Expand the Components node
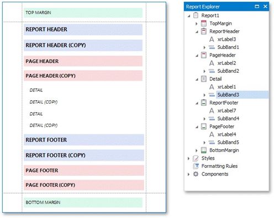This screenshot has height=218, width=274. tap(188, 174)
